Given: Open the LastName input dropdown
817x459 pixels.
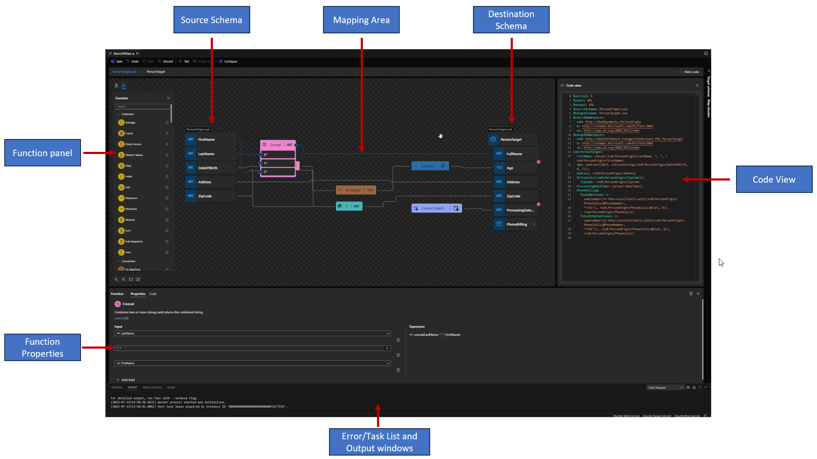Looking at the screenshot, I should click(x=388, y=334).
